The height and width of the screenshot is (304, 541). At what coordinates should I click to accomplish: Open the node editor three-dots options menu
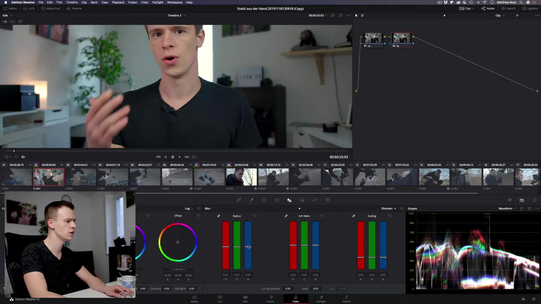(x=537, y=15)
